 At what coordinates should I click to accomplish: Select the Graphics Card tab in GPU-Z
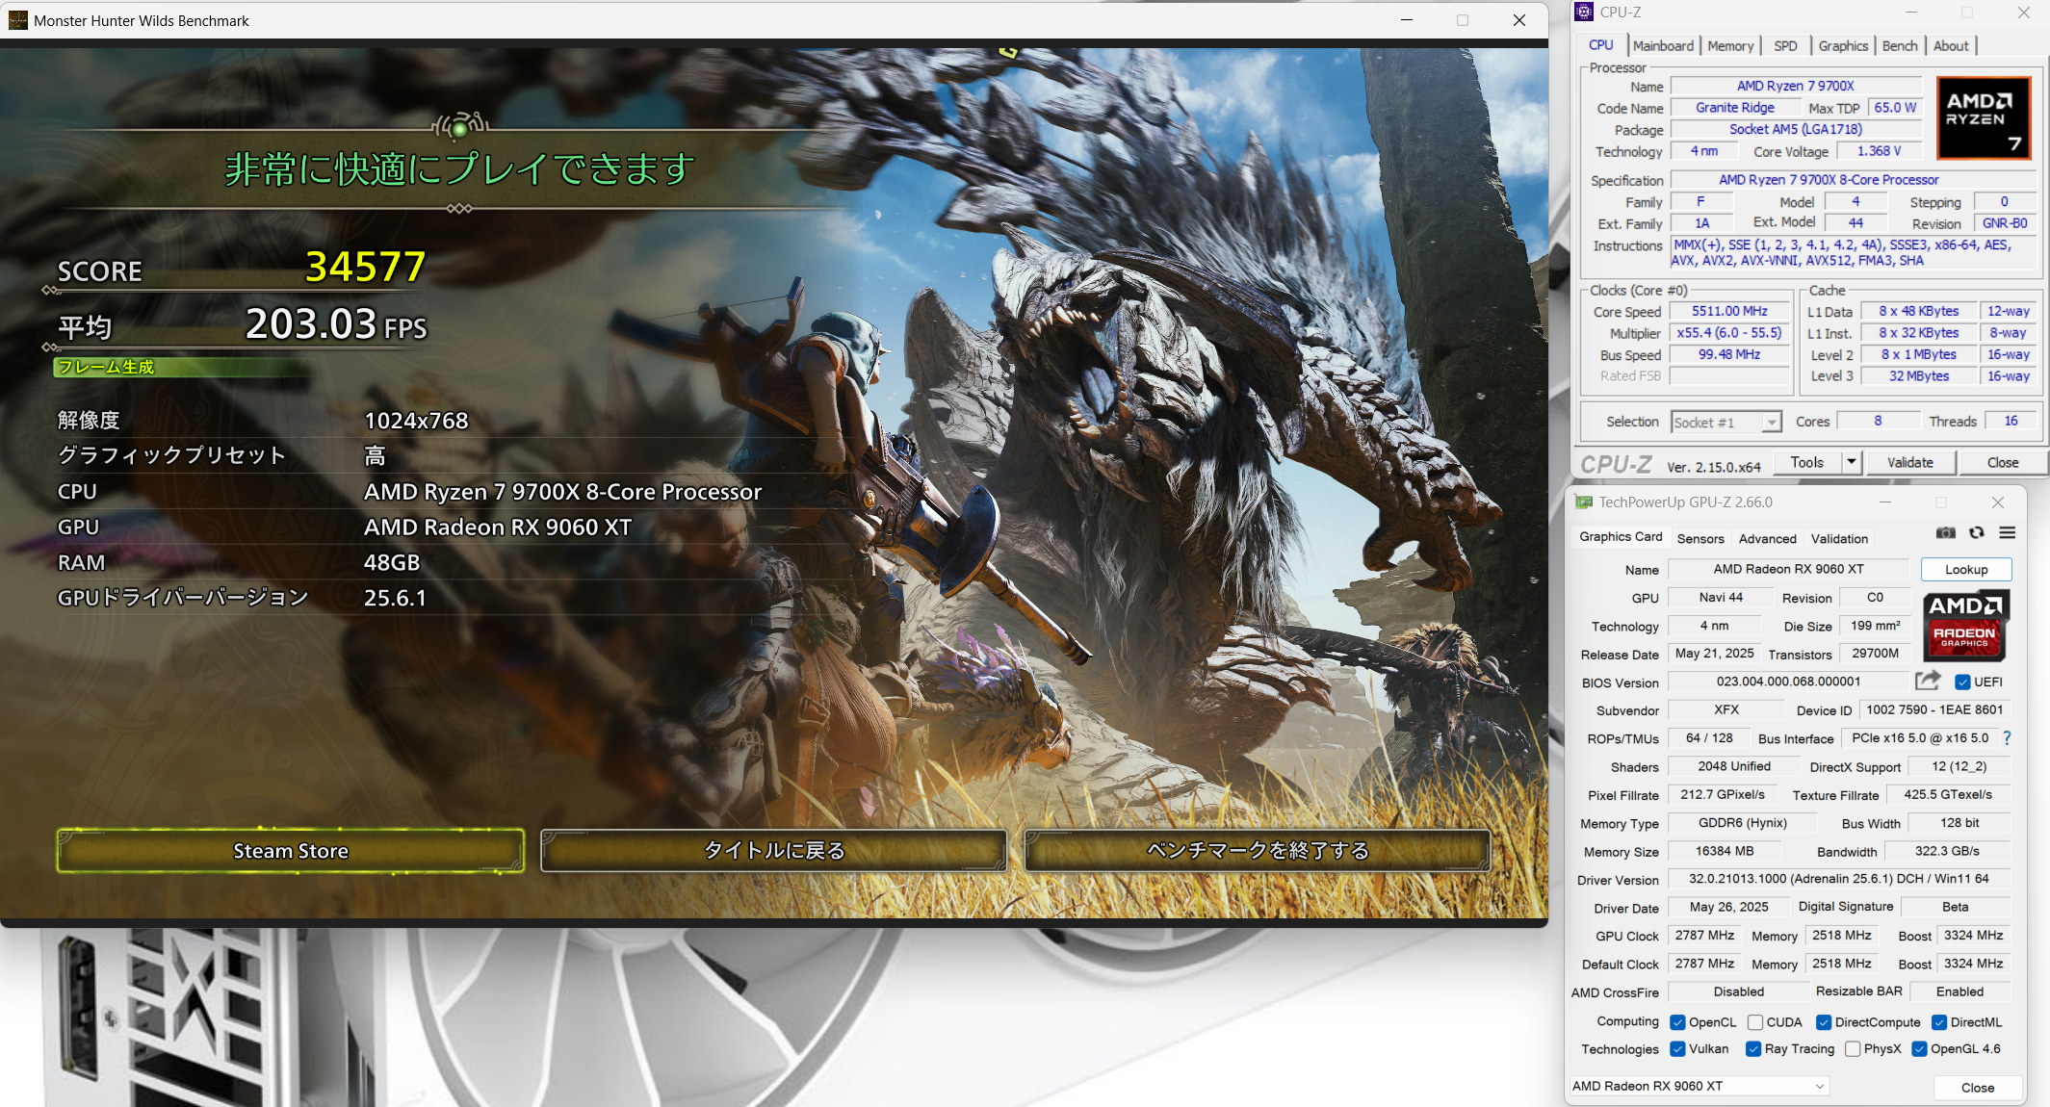[x=1621, y=537]
